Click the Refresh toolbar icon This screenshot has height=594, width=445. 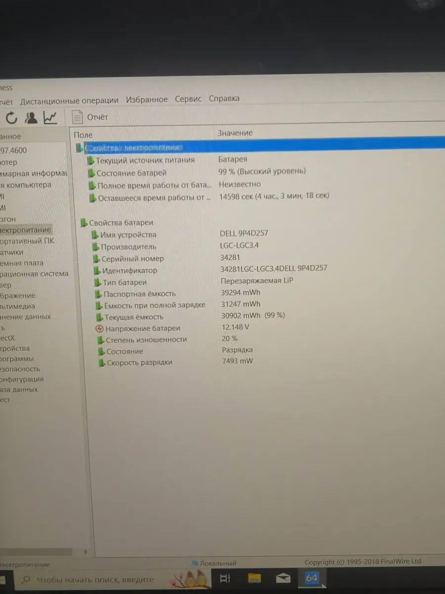(x=11, y=118)
